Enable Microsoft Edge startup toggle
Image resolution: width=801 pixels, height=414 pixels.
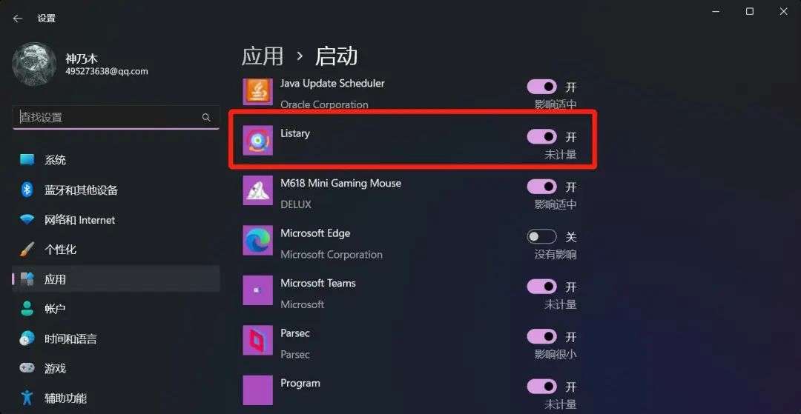542,236
